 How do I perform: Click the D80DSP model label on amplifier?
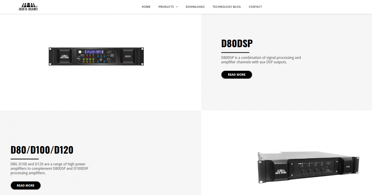tap(128, 56)
